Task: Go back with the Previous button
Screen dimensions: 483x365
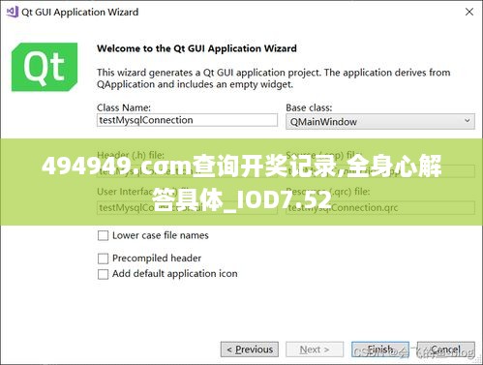Action: pos(250,350)
